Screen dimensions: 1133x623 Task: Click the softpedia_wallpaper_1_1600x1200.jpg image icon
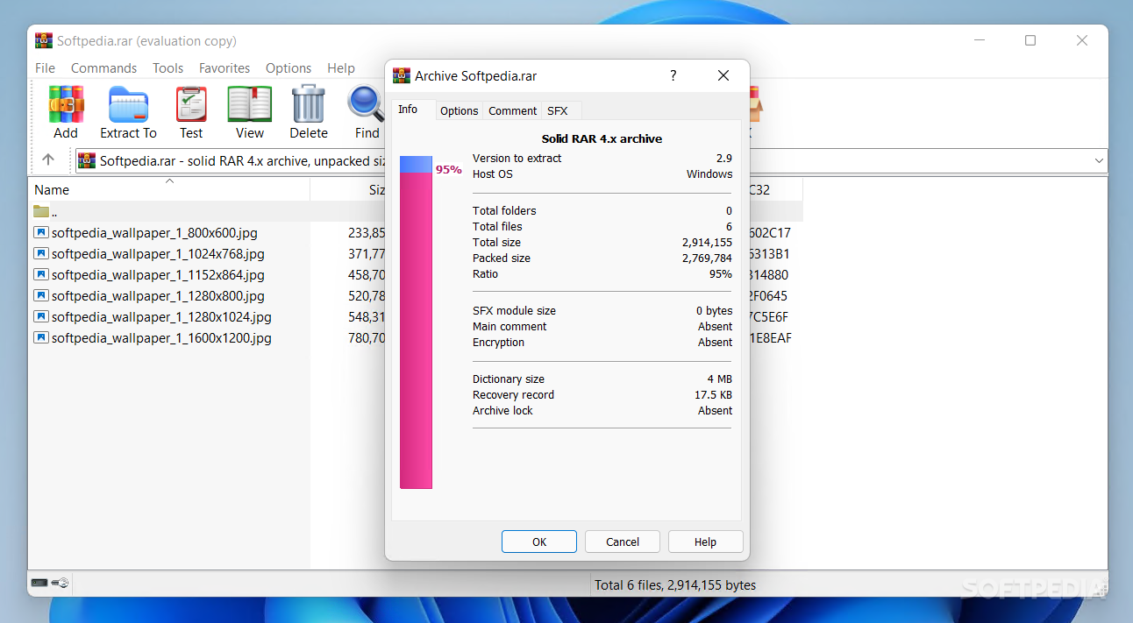[x=41, y=337]
